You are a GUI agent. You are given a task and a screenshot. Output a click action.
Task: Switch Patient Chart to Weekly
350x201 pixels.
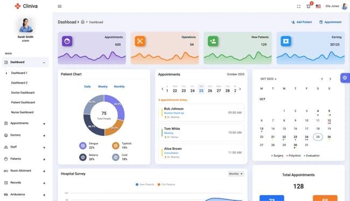click(x=103, y=86)
